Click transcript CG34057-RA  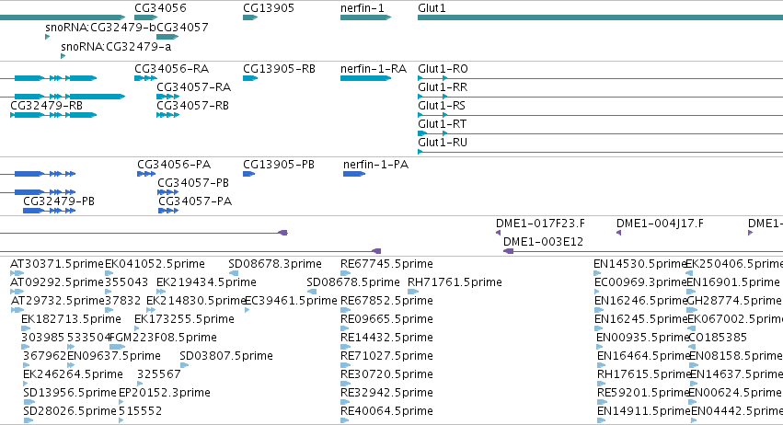pyautogui.click(x=194, y=86)
